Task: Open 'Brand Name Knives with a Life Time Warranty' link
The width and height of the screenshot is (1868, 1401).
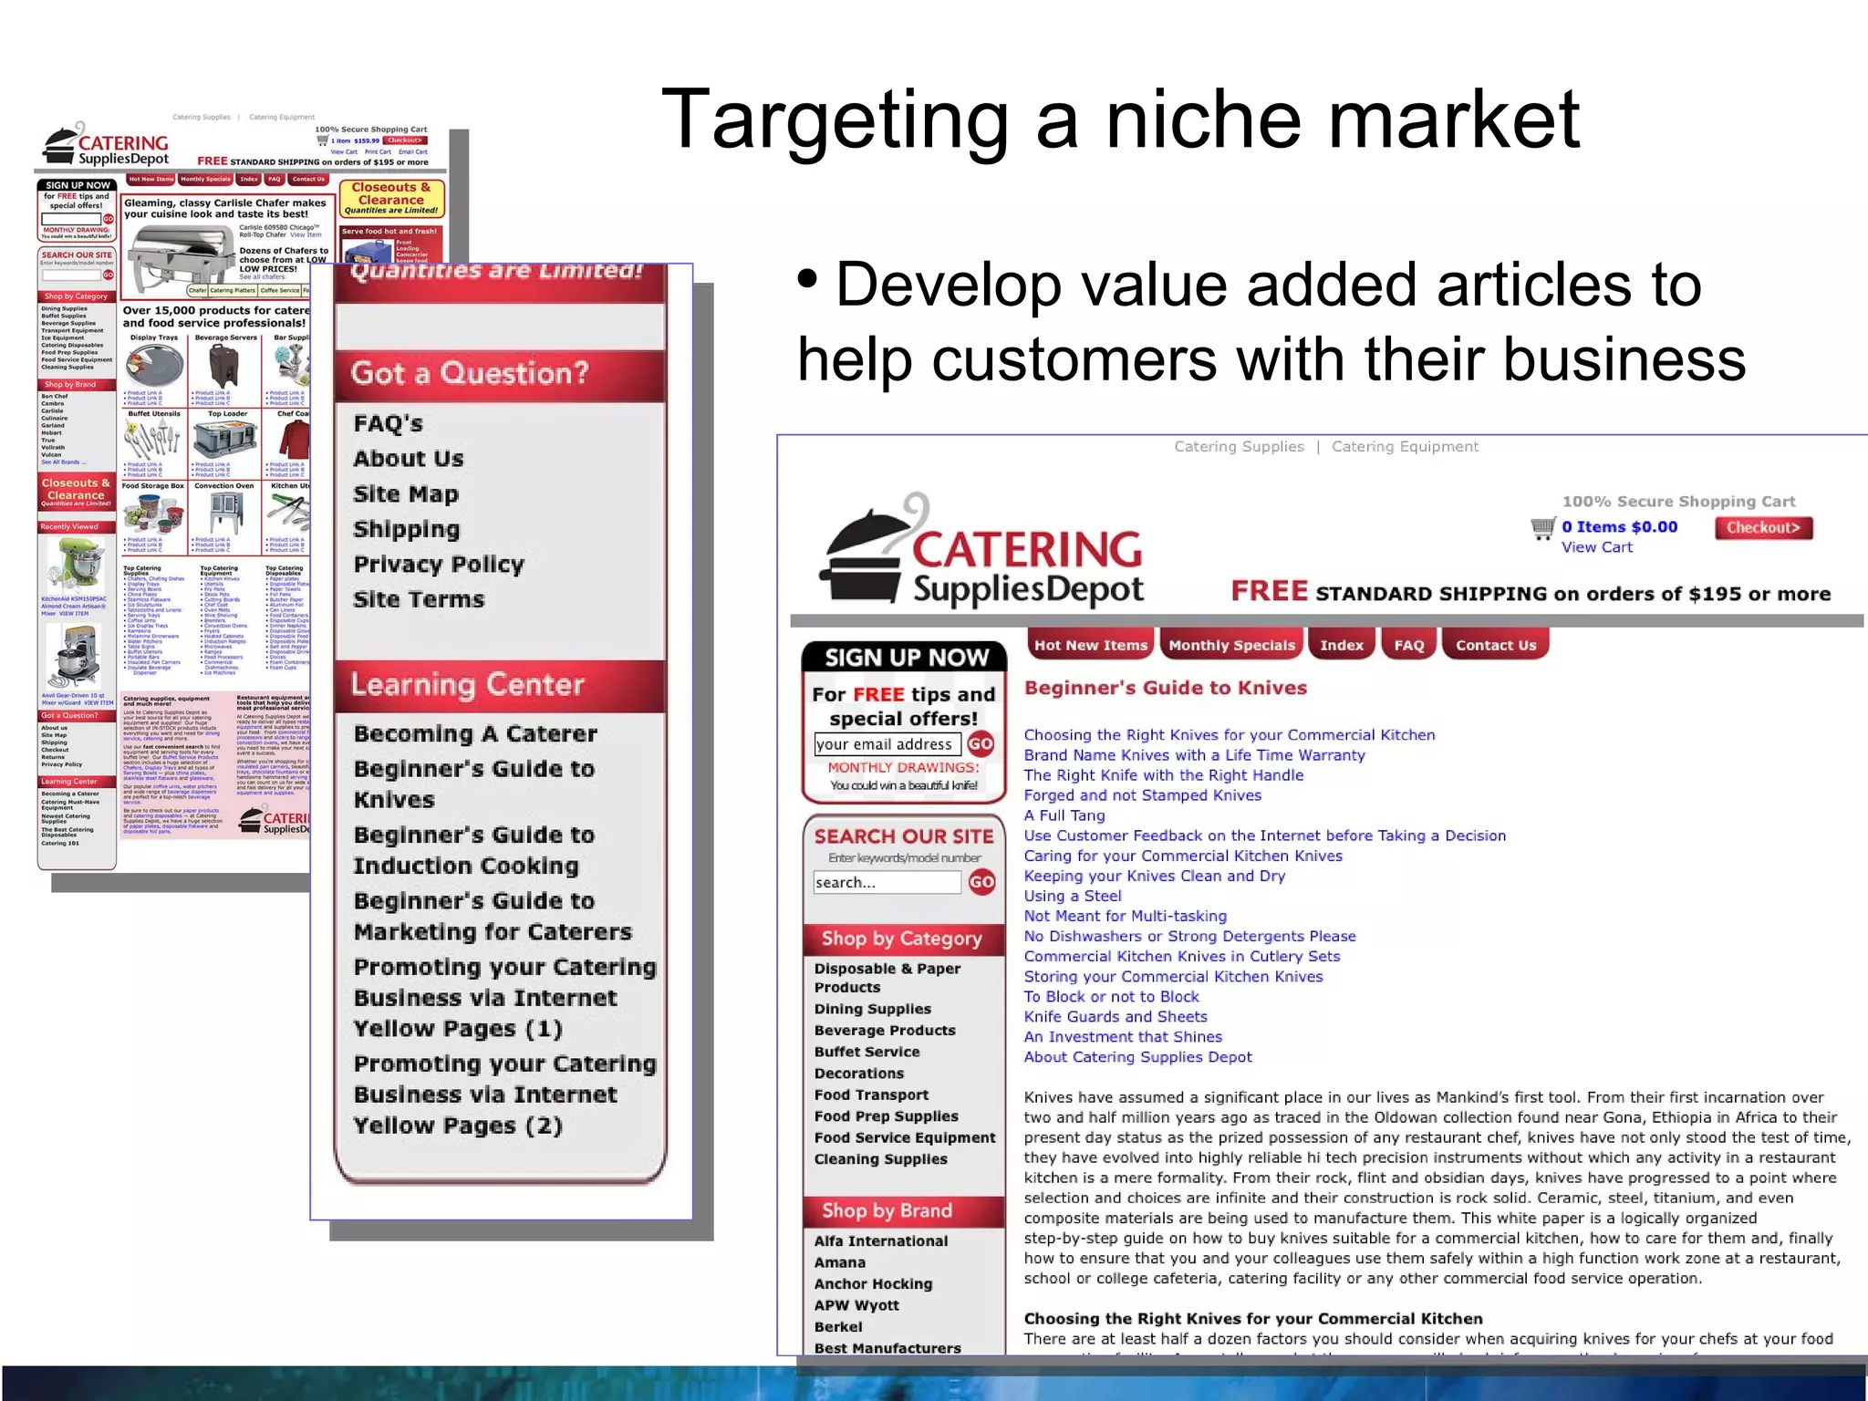Action: 1195,755
